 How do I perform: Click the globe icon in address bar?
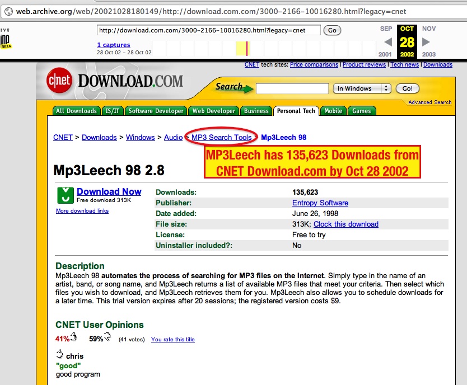click(x=8, y=11)
